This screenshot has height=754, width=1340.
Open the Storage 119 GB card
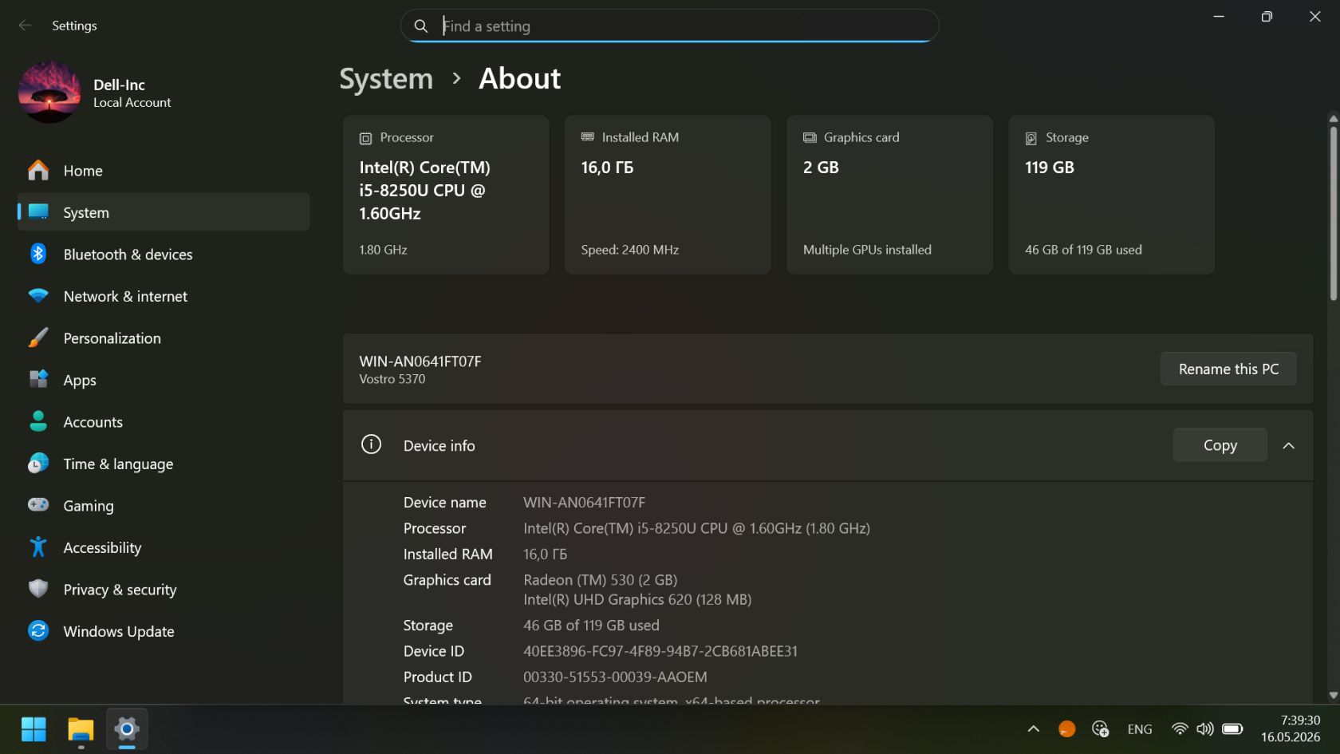(1111, 195)
